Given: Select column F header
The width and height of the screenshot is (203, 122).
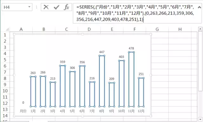Looking at the screenshot, I should [134, 29].
